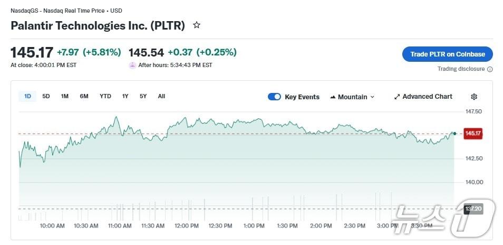
Task: Click the 145.17 current price marker
Action: point(472,134)
